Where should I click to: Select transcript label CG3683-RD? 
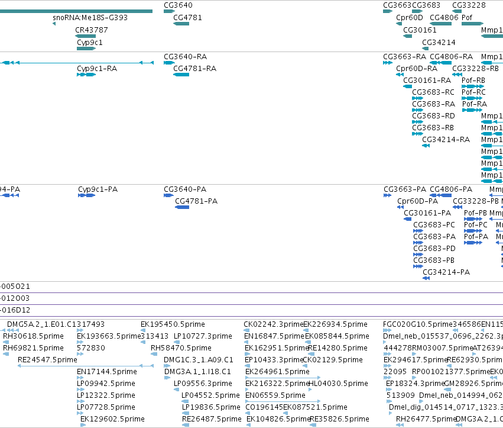pos(433,116)
